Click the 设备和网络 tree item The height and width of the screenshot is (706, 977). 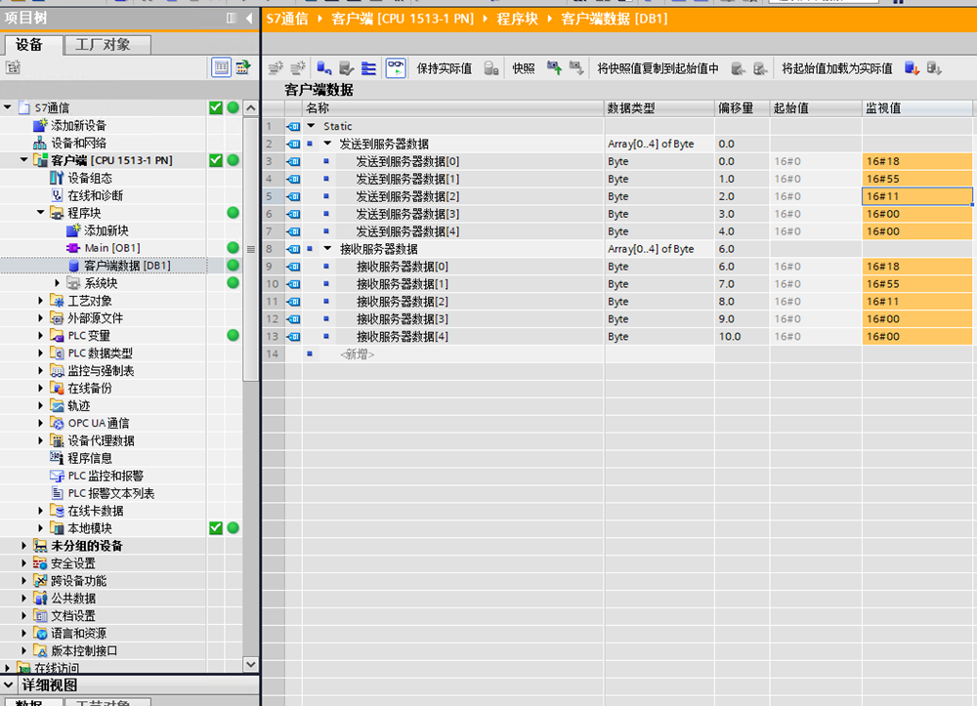[78, 143]
